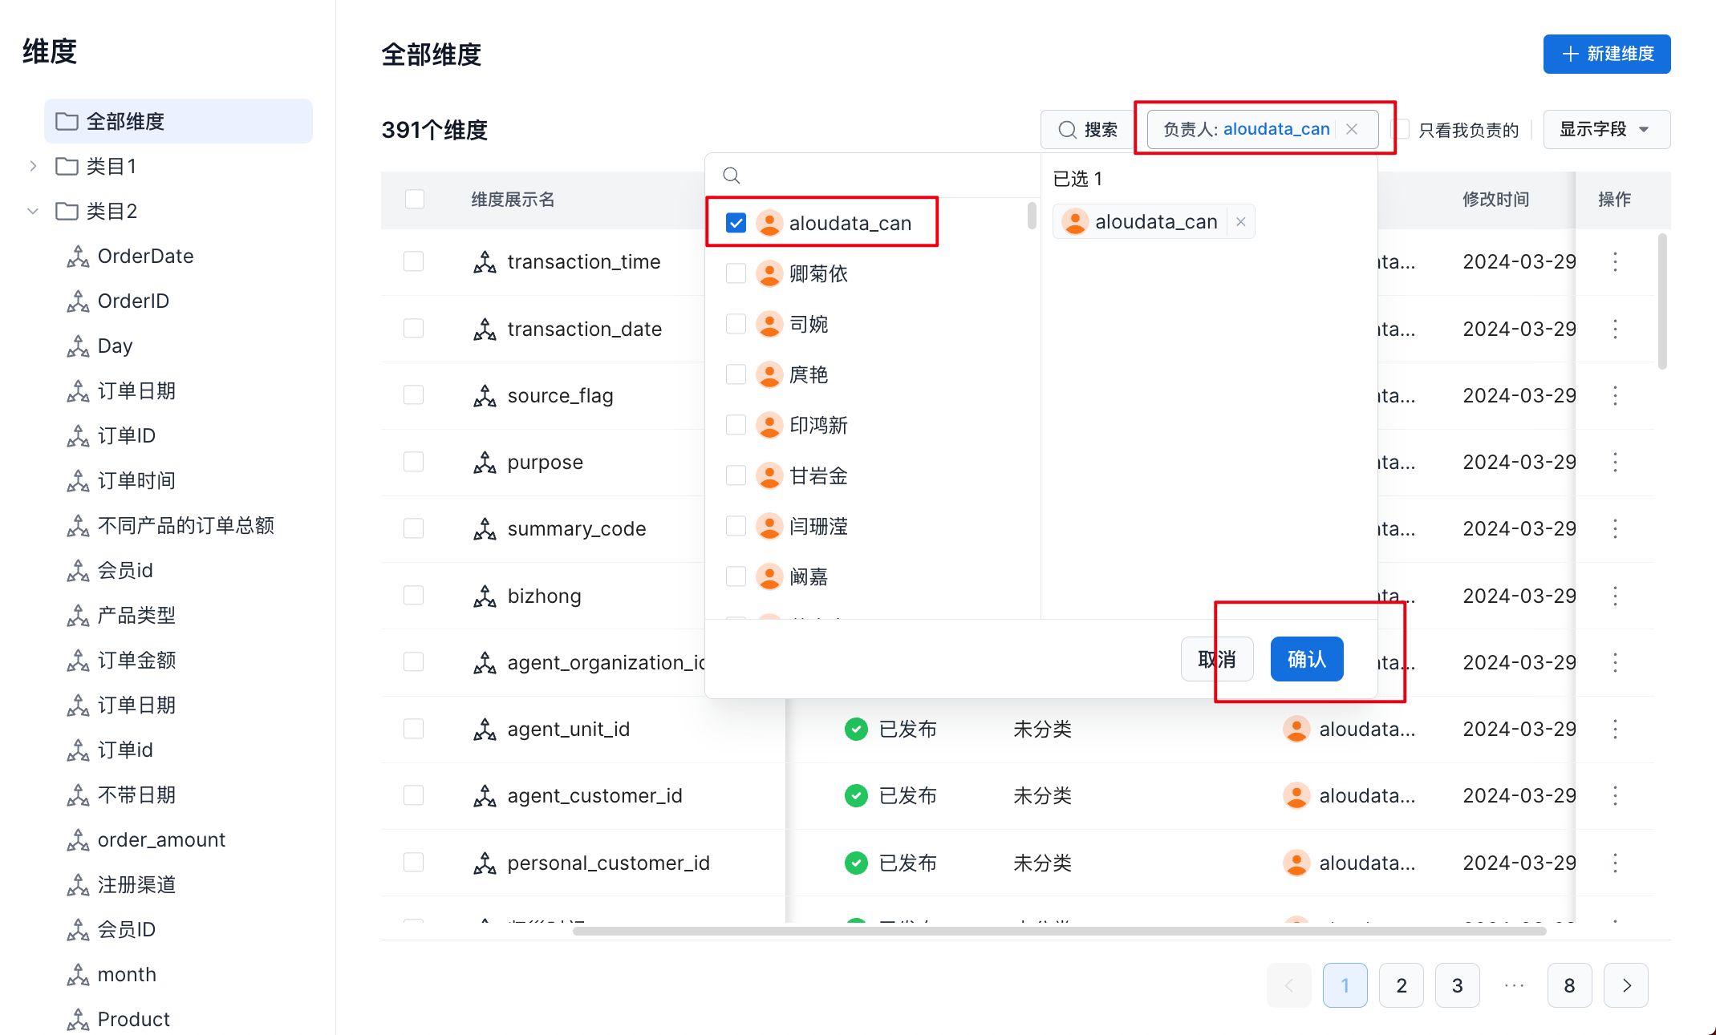Screen dimensions: 1716x1035
Task: Open the summary_code dimension
Action: pyautogui.click(x=577, y=528)
